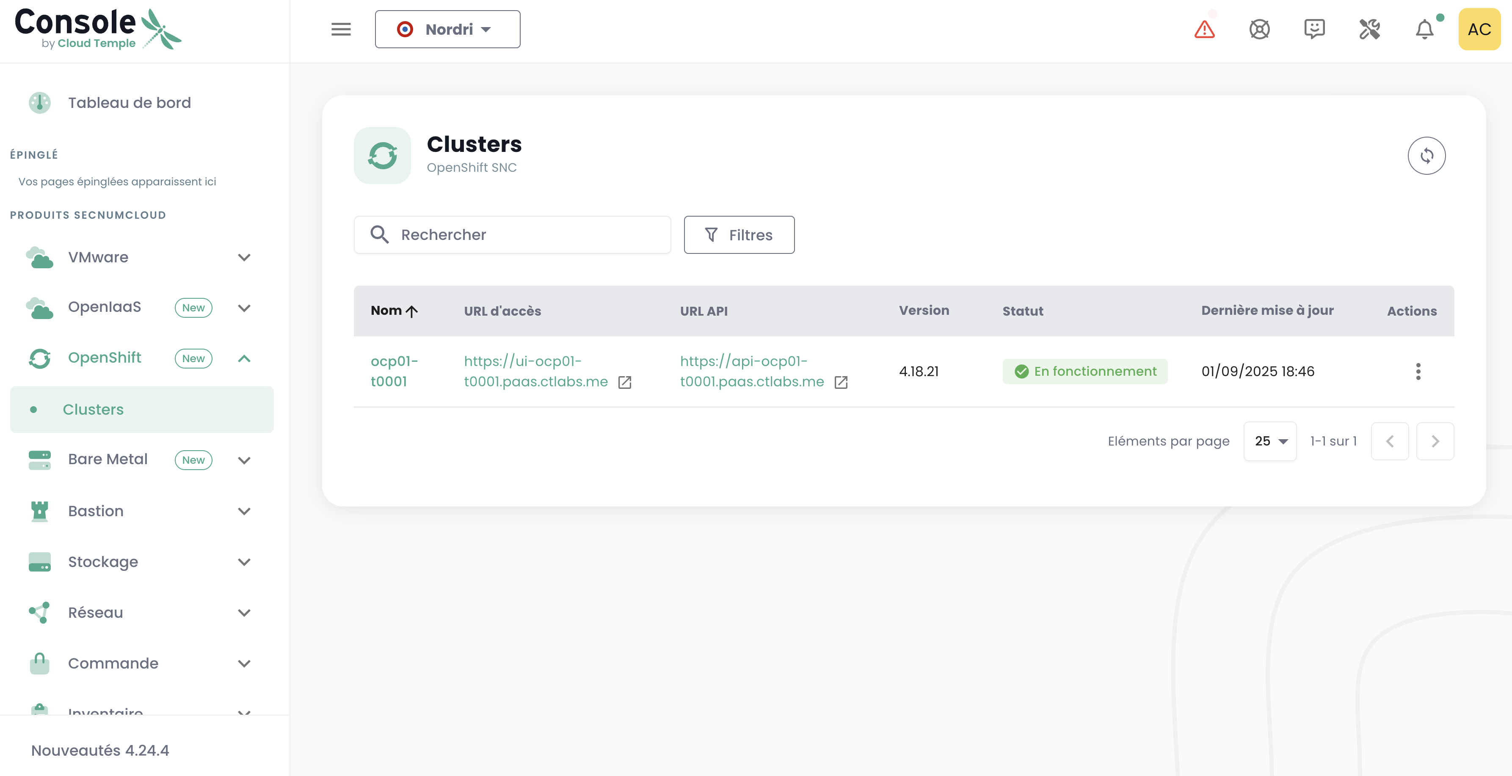
Task: Select Clusters submenu item
Action: [x=93, y=410]
